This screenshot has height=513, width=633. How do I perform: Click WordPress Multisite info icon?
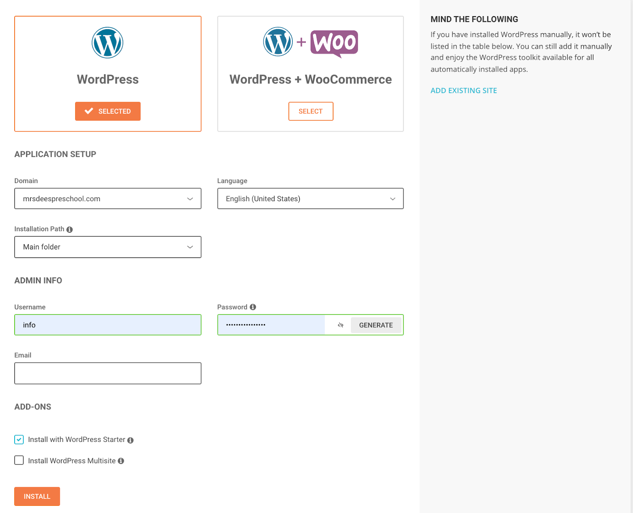(121, 461)
